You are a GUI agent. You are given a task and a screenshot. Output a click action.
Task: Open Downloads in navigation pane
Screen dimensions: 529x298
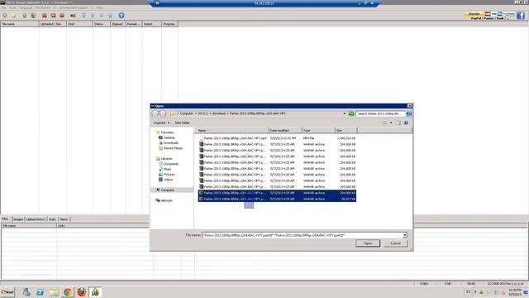[x=169, y=143]
